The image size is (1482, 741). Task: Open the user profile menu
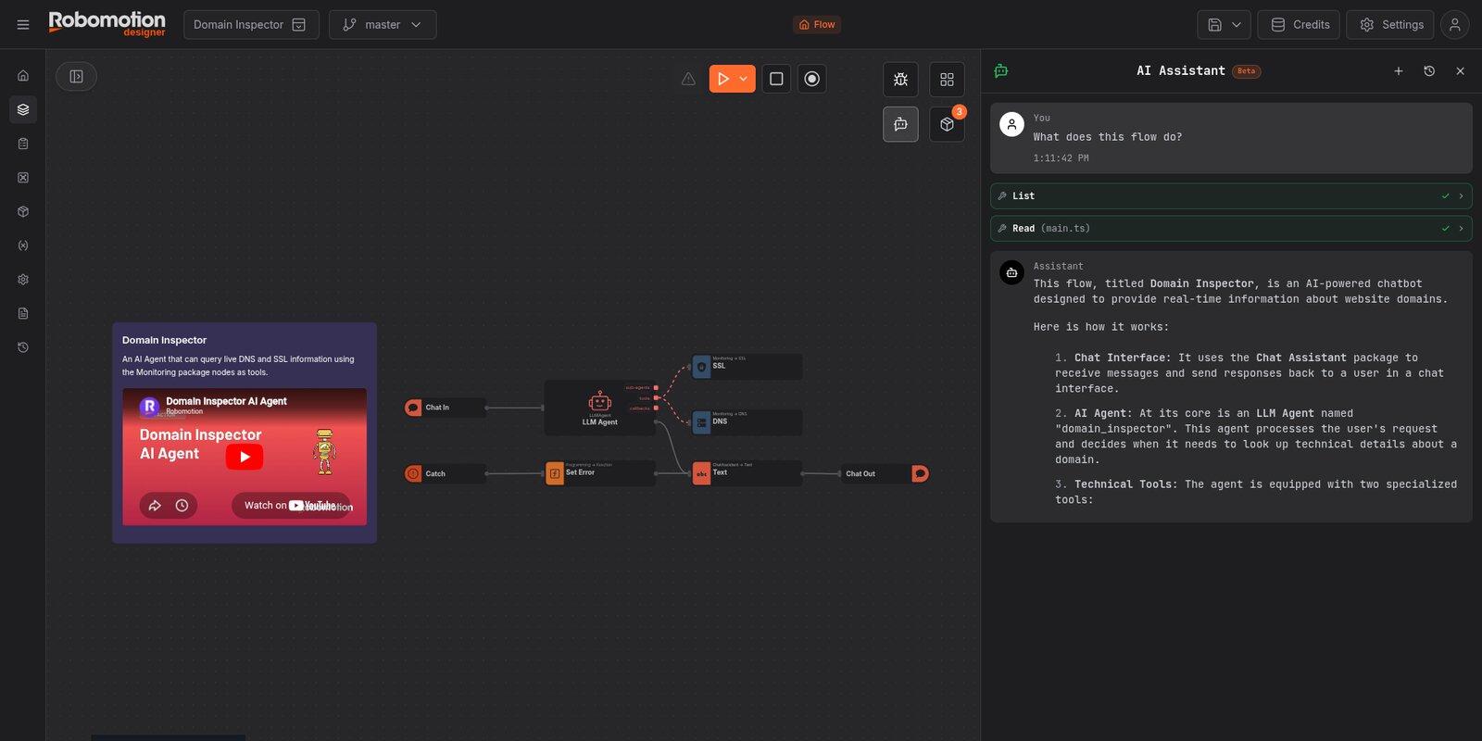click(x=1455, y=25)
